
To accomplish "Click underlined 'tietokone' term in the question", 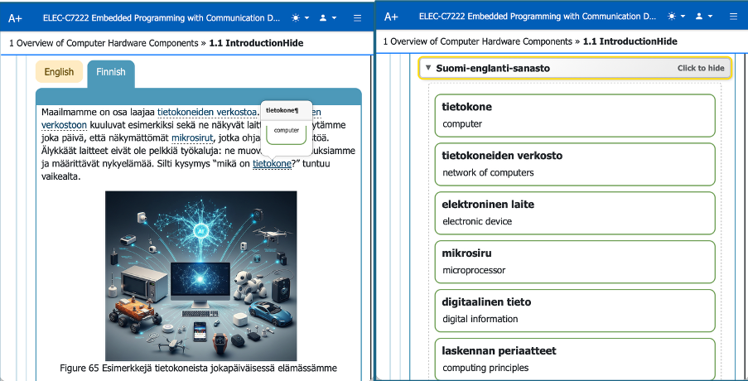I will [x=272, y=164].
